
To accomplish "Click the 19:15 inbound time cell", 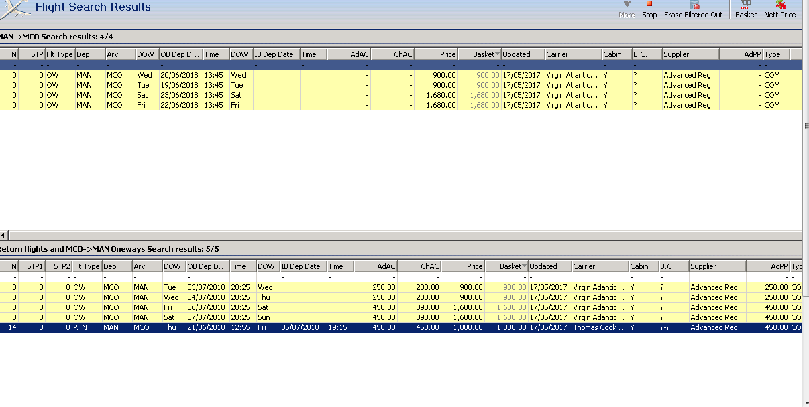I will pos(339,327).
